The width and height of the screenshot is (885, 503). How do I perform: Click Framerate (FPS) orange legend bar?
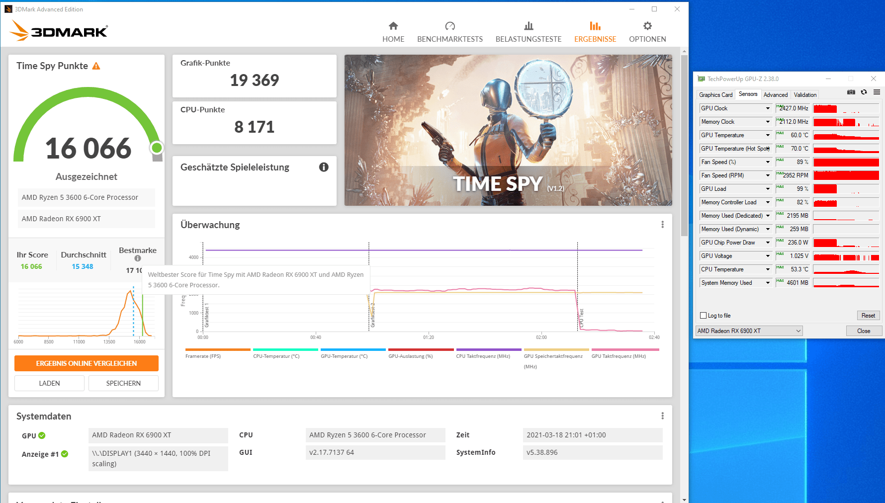tap(218, 349)
